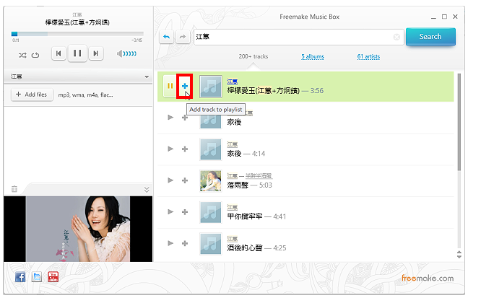481x298 pixels.
Task: Go forward with the gray arrow
Action: click(x=183, y=37)
